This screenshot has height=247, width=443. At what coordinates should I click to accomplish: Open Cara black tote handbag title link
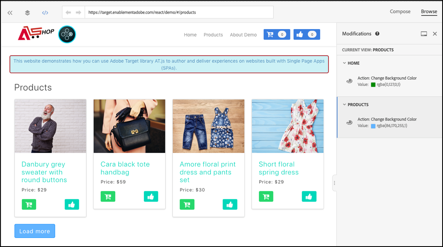[125, 168]
